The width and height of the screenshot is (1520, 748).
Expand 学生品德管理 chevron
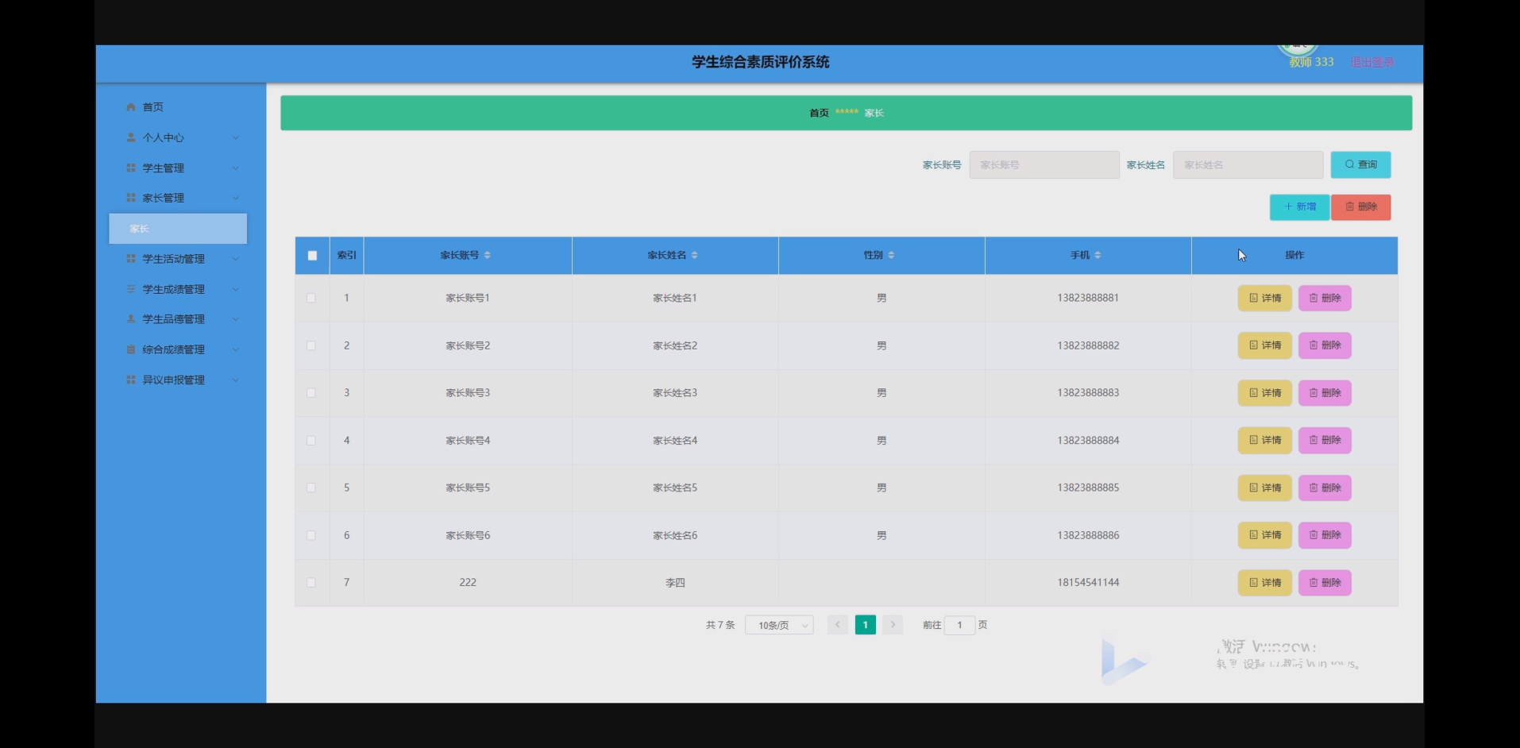pos(235,319)
